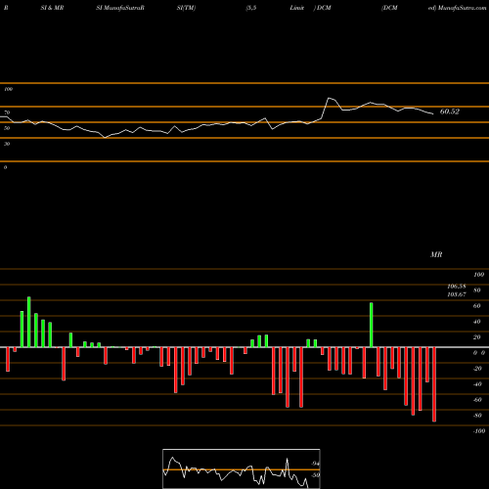
Task: Click the 59 label in mini chart
Action: coord(316,475)
